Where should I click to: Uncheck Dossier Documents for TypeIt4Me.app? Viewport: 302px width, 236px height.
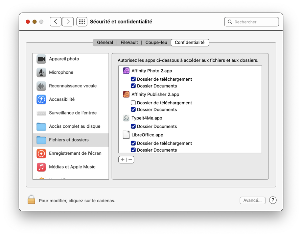tap(133, 127)
